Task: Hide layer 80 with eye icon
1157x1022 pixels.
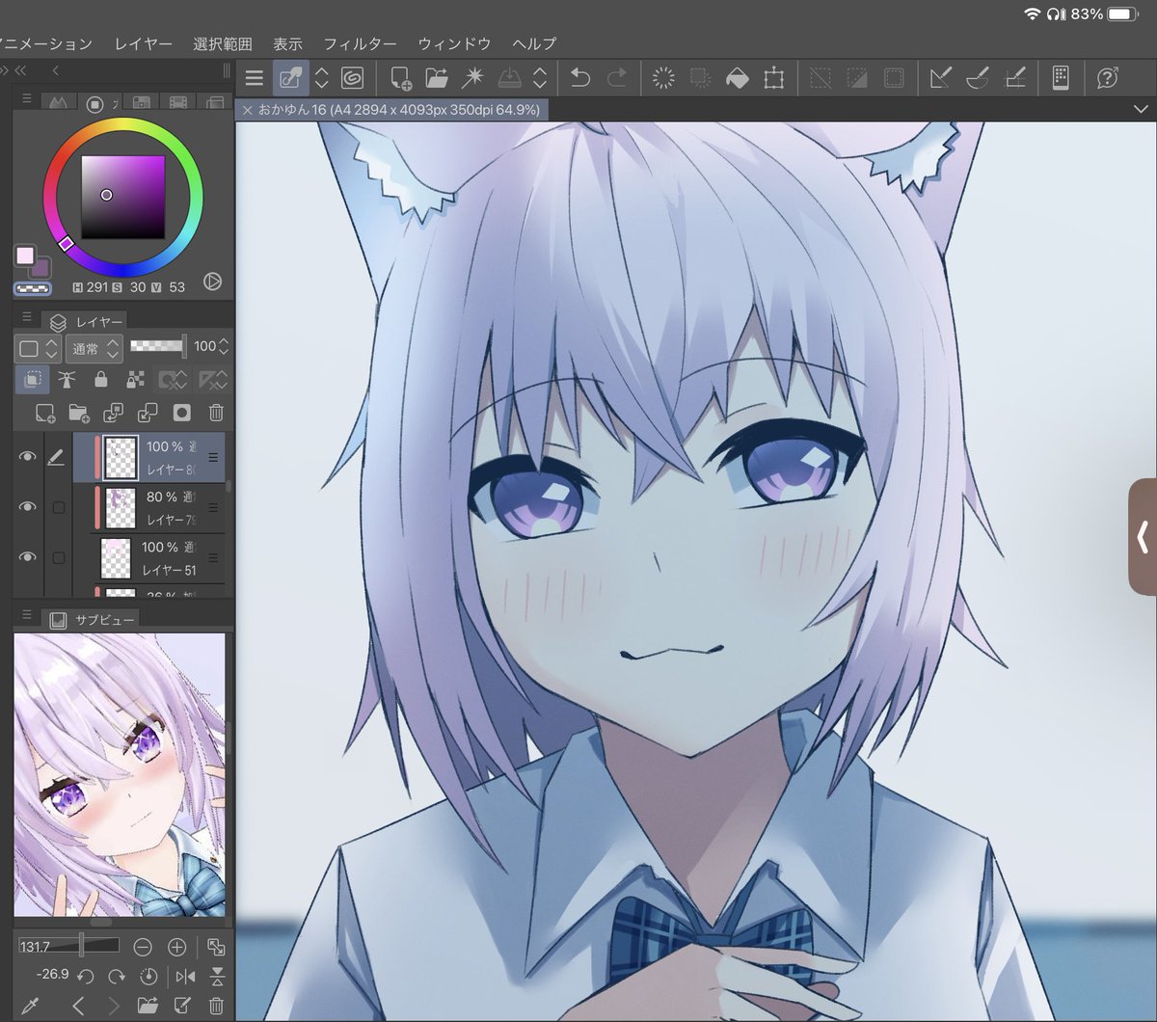Action: [27, 457]
